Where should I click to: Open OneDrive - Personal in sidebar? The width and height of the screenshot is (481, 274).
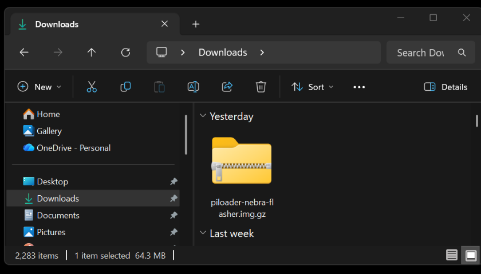click(x=66, y=148)
